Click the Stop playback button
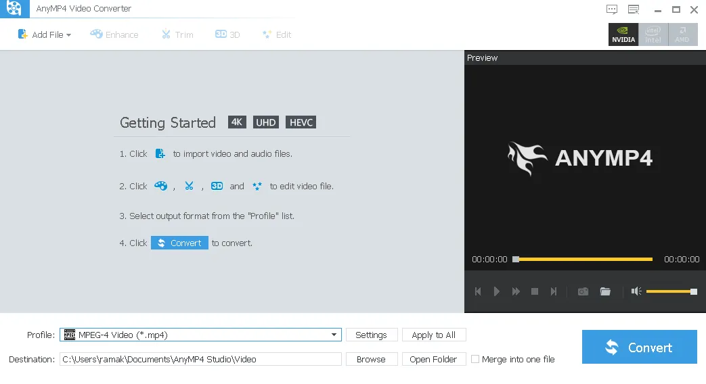The image size is (706, 384). tap(535, 291)
